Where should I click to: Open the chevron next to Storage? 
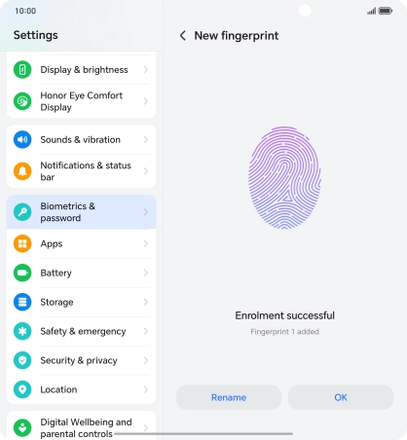click(146, 302)
